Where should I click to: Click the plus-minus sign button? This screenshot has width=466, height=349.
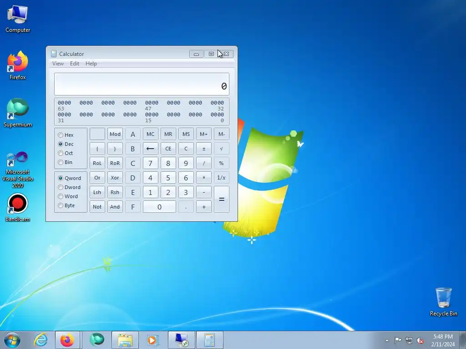[x=204, y=149]
